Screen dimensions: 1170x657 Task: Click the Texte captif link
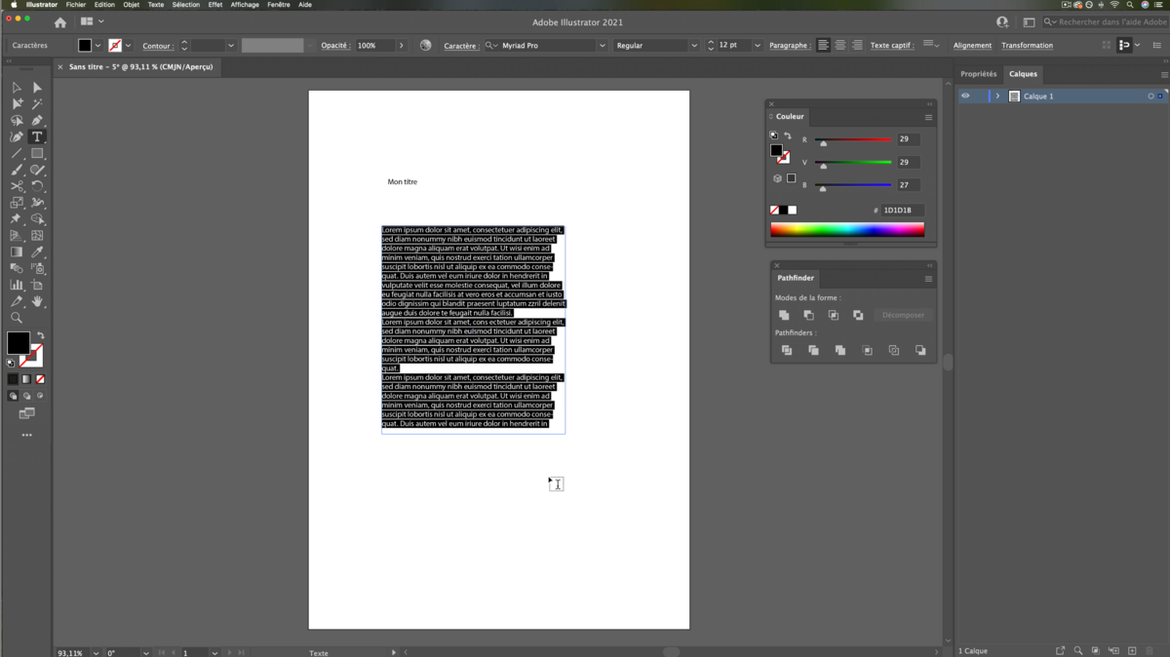[x=891, y=46]
